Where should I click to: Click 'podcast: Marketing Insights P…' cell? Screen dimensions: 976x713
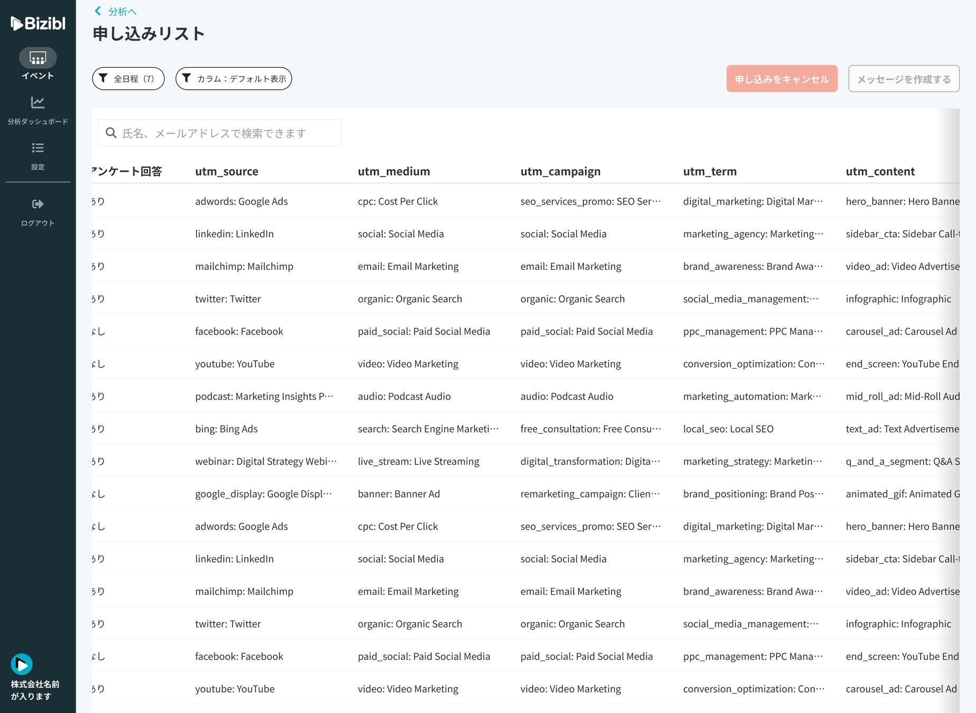(264, 396)
